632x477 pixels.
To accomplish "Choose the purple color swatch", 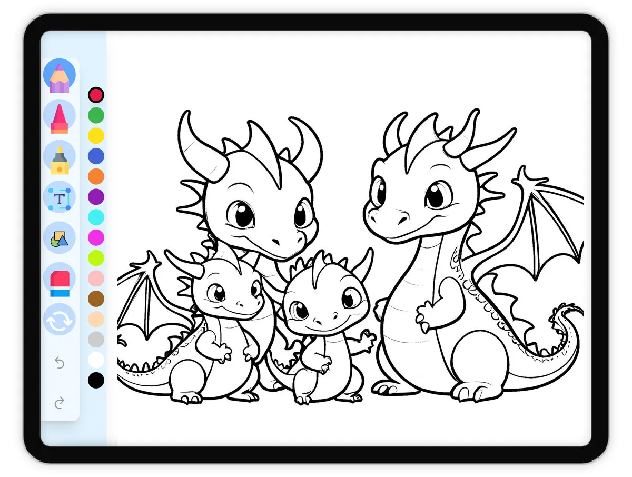I will pos(96,197).
